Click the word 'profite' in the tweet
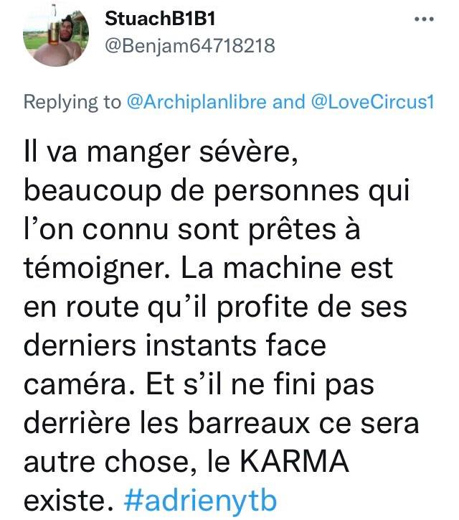 [263, 307]
